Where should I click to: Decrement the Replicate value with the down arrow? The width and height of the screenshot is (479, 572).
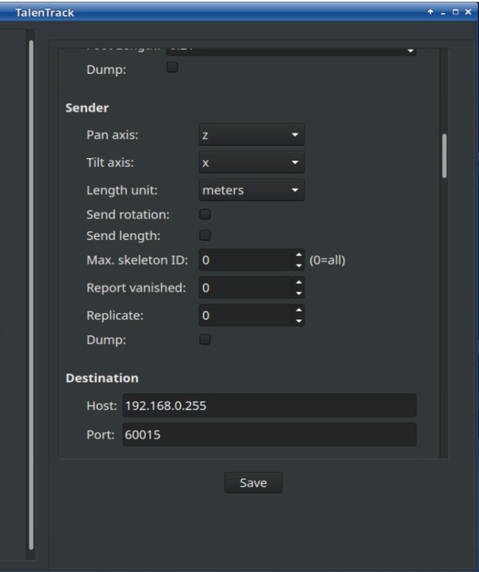pyautogui.click(x=298, y=319)
